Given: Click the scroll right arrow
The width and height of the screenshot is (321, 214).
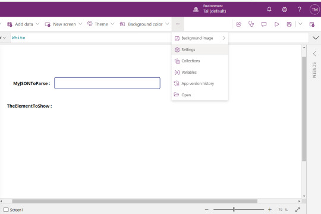Looking at the screenshot, I should [x=299, y=202].
